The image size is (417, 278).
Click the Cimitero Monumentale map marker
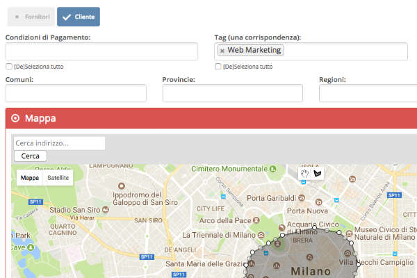click(x=273, y=169)
